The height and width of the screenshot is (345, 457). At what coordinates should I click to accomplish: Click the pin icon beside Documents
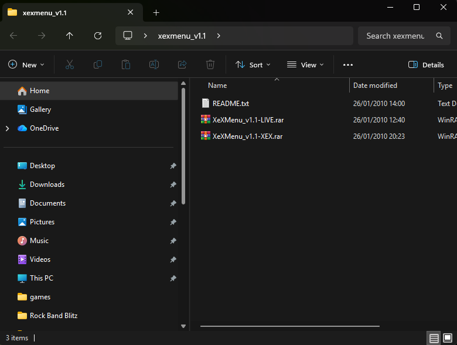point(173,203)
